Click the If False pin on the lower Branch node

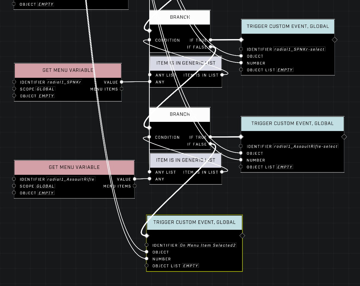pos(210,144)
